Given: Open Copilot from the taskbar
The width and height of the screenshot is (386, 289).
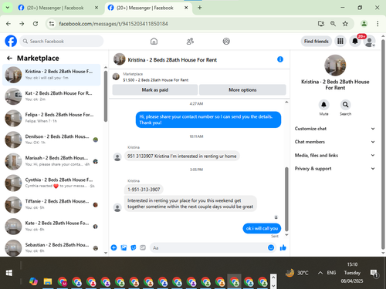Looking at the screenshot, I should pos(33,281).
